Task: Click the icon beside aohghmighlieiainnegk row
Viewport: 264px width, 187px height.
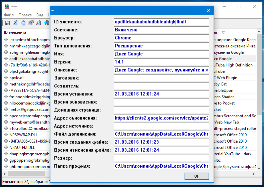Action: point(6,52)
